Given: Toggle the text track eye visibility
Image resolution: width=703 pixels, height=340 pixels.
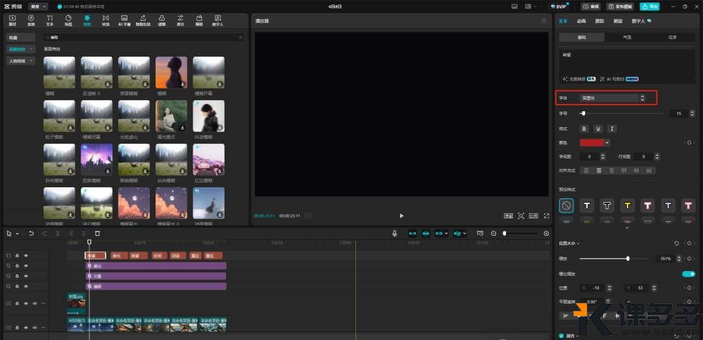Looking at the screenshot, I should tap(26, 255).
